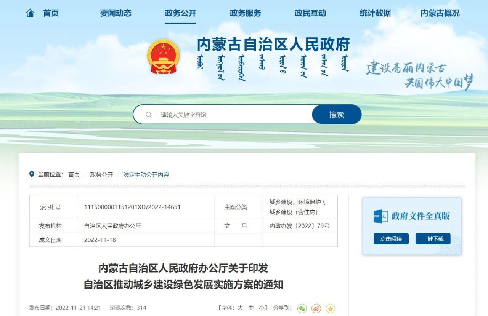Click the home icon beside 首页
Image resolution: width=488 pixels, height=316 pixels.
[x=30, y=13]
